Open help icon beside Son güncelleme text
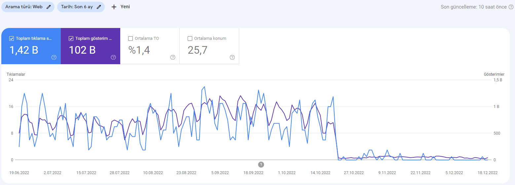The image size is (515, 185). point(510,7)
